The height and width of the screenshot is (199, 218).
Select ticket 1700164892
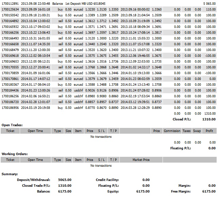[10, 21]
